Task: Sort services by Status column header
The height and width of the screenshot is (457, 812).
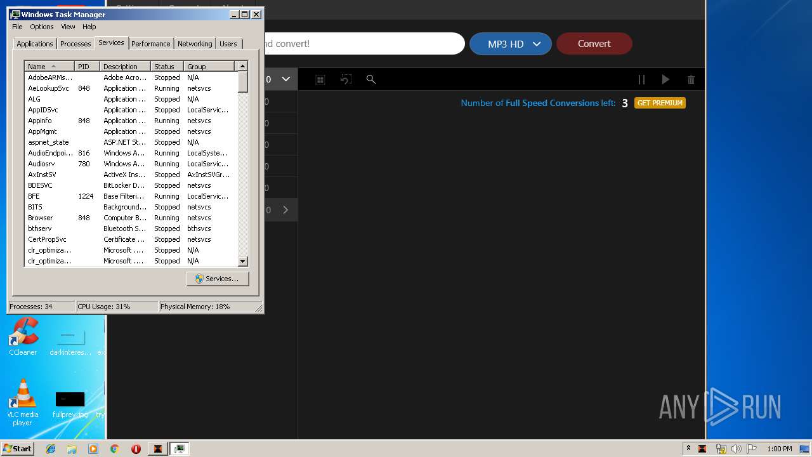Action: click(167, 66)
